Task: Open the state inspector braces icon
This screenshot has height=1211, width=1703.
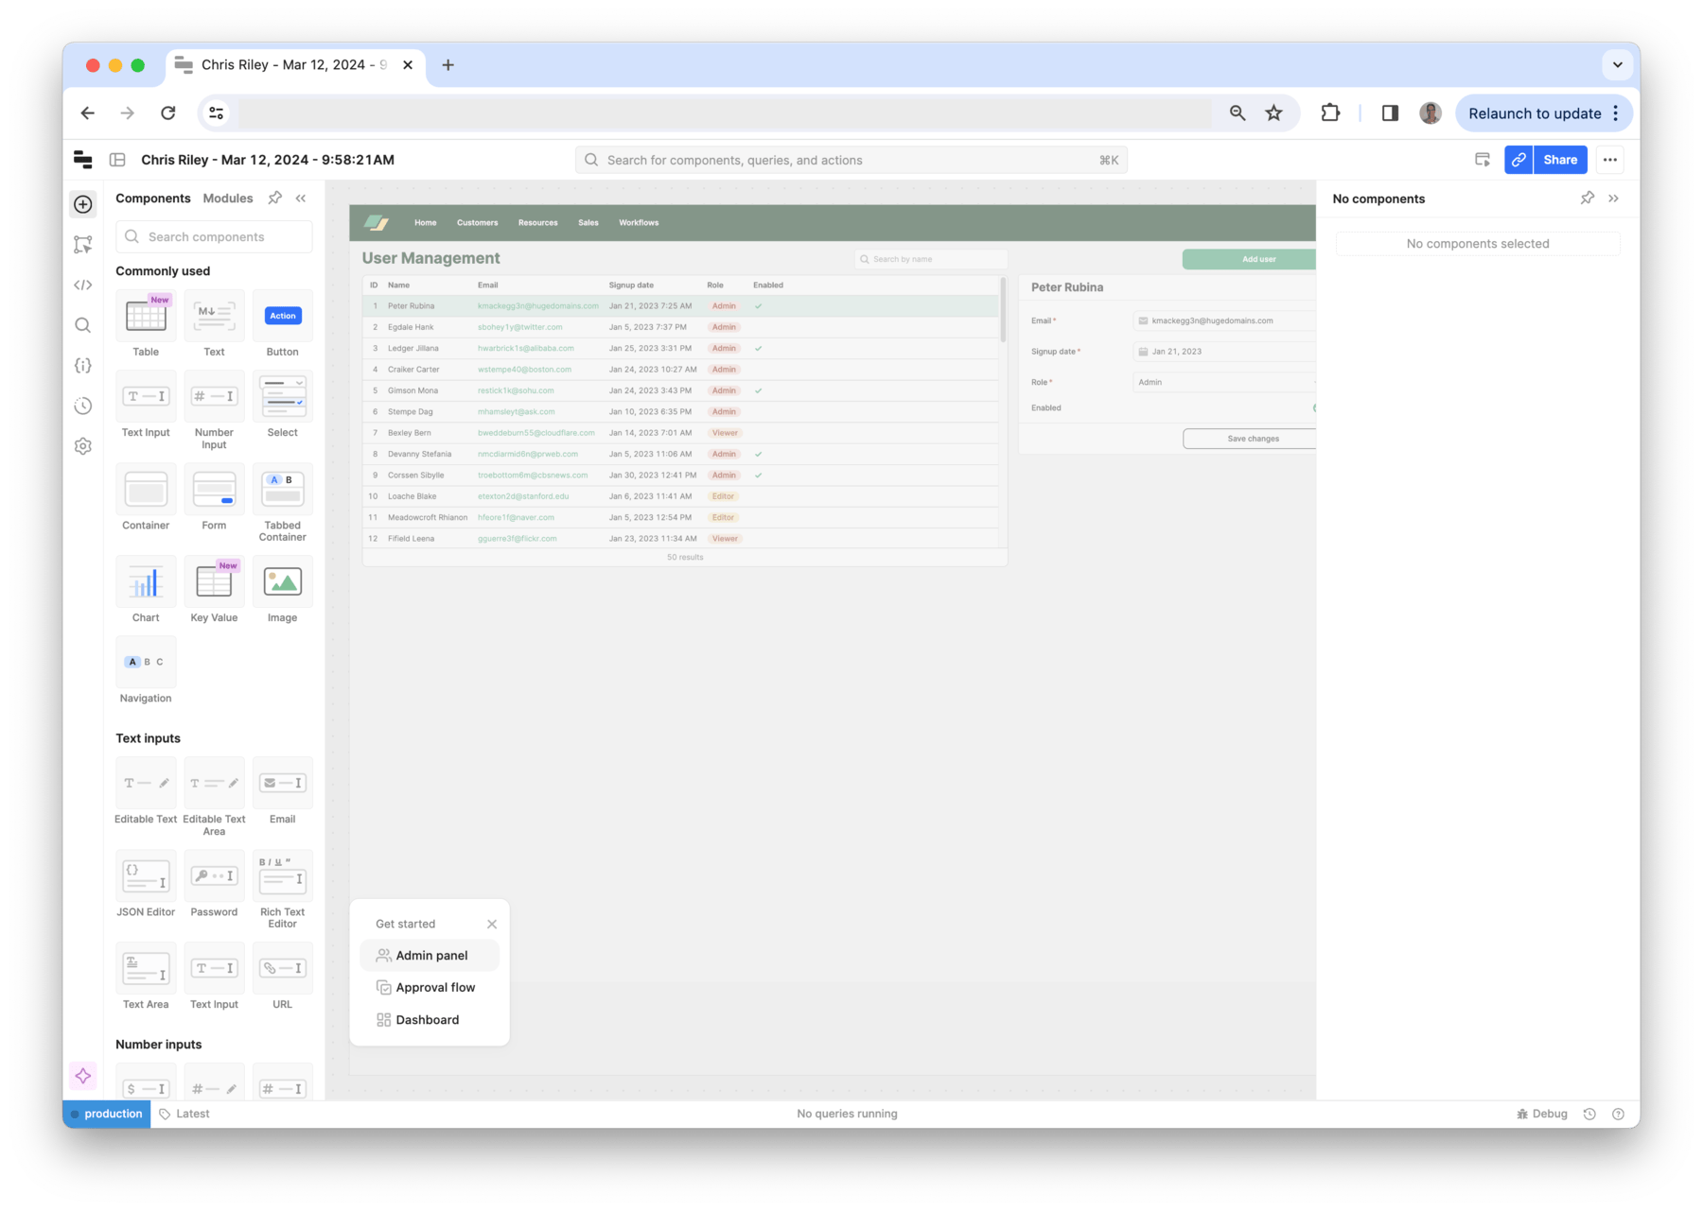Action: [83, 366]
